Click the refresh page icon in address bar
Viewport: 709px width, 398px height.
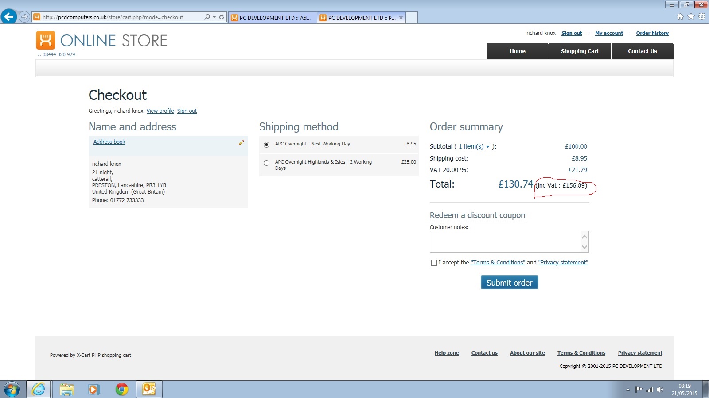point(222,17)
